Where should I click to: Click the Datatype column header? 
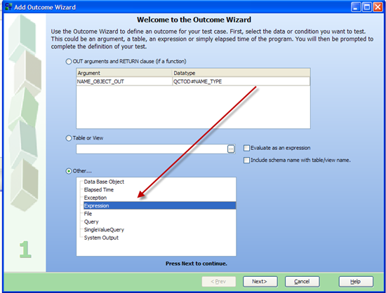[241, 73]
